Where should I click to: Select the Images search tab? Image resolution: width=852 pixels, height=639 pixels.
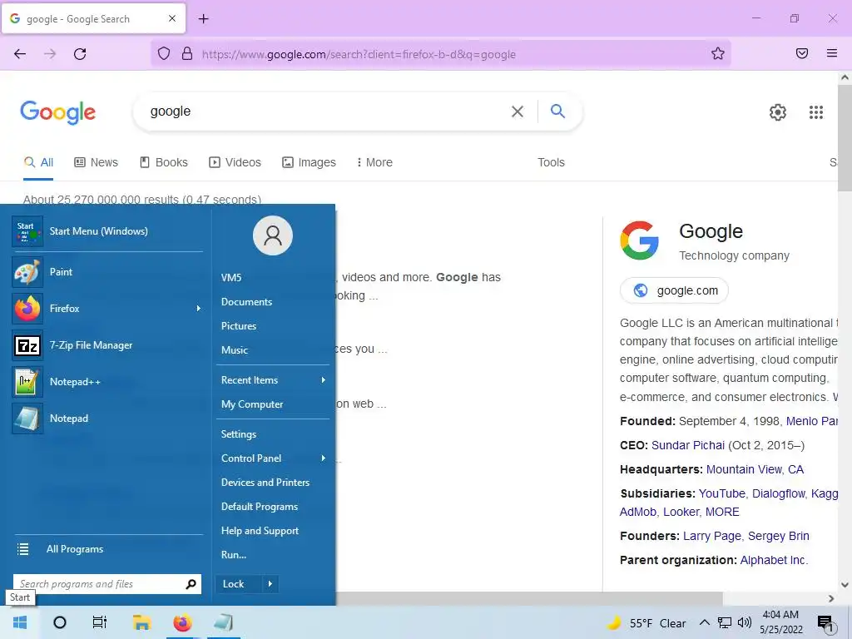pyautogui.click(x=310, y=162)
